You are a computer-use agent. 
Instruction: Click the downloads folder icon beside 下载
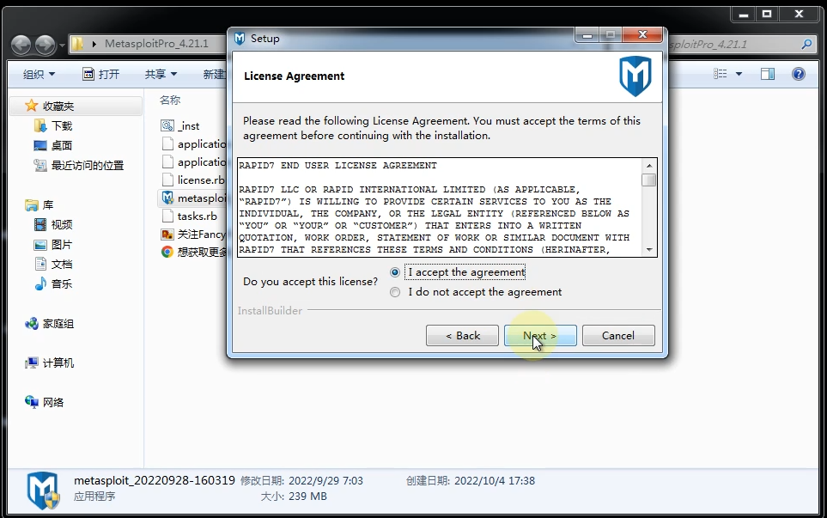[40, 125]
